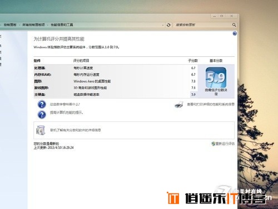This screenshot has width=278, height=209.
Task: Click 重新运行评估 link
Action: pyautogui.click(x=225, y=144)
